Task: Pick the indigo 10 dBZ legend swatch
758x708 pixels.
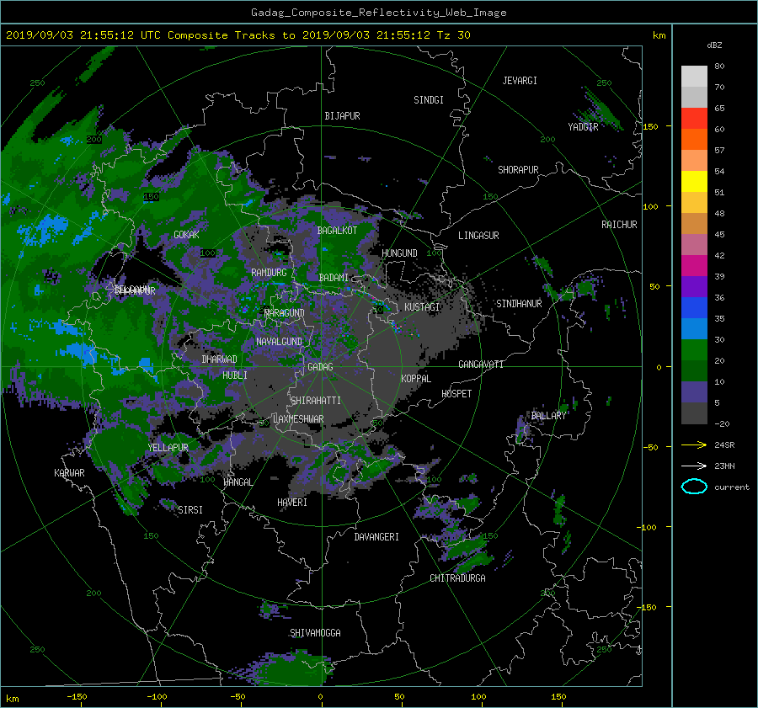Action: click(694, 392)
